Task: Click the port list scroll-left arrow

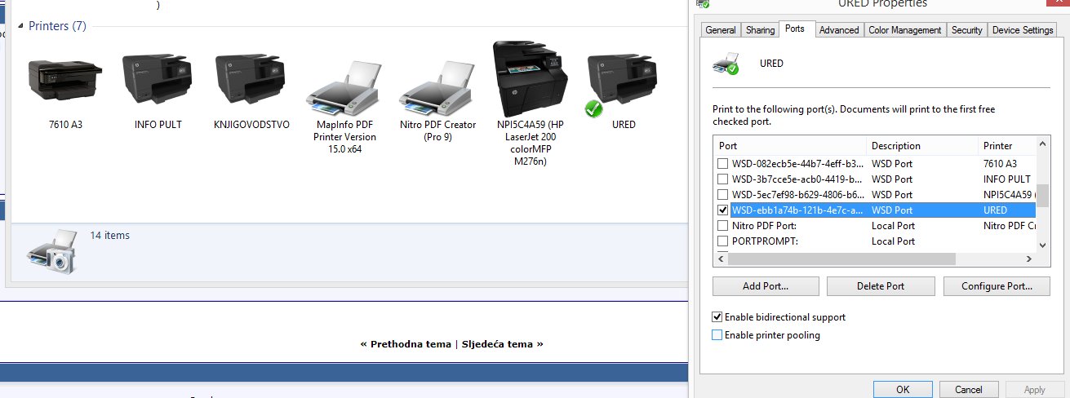Action: 720,259
